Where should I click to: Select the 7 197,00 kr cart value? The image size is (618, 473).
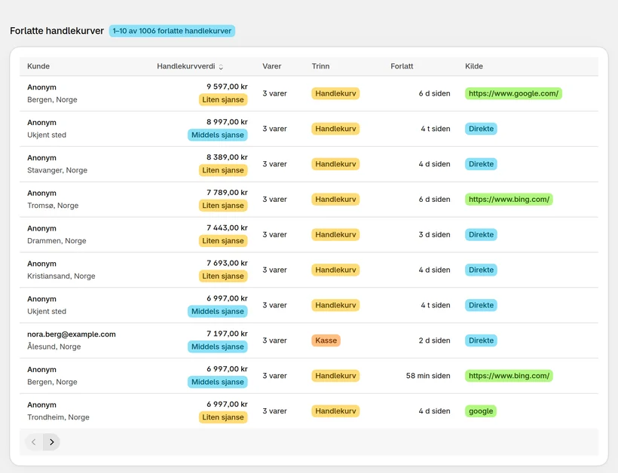pyautogui.click(x=227, y=334)
